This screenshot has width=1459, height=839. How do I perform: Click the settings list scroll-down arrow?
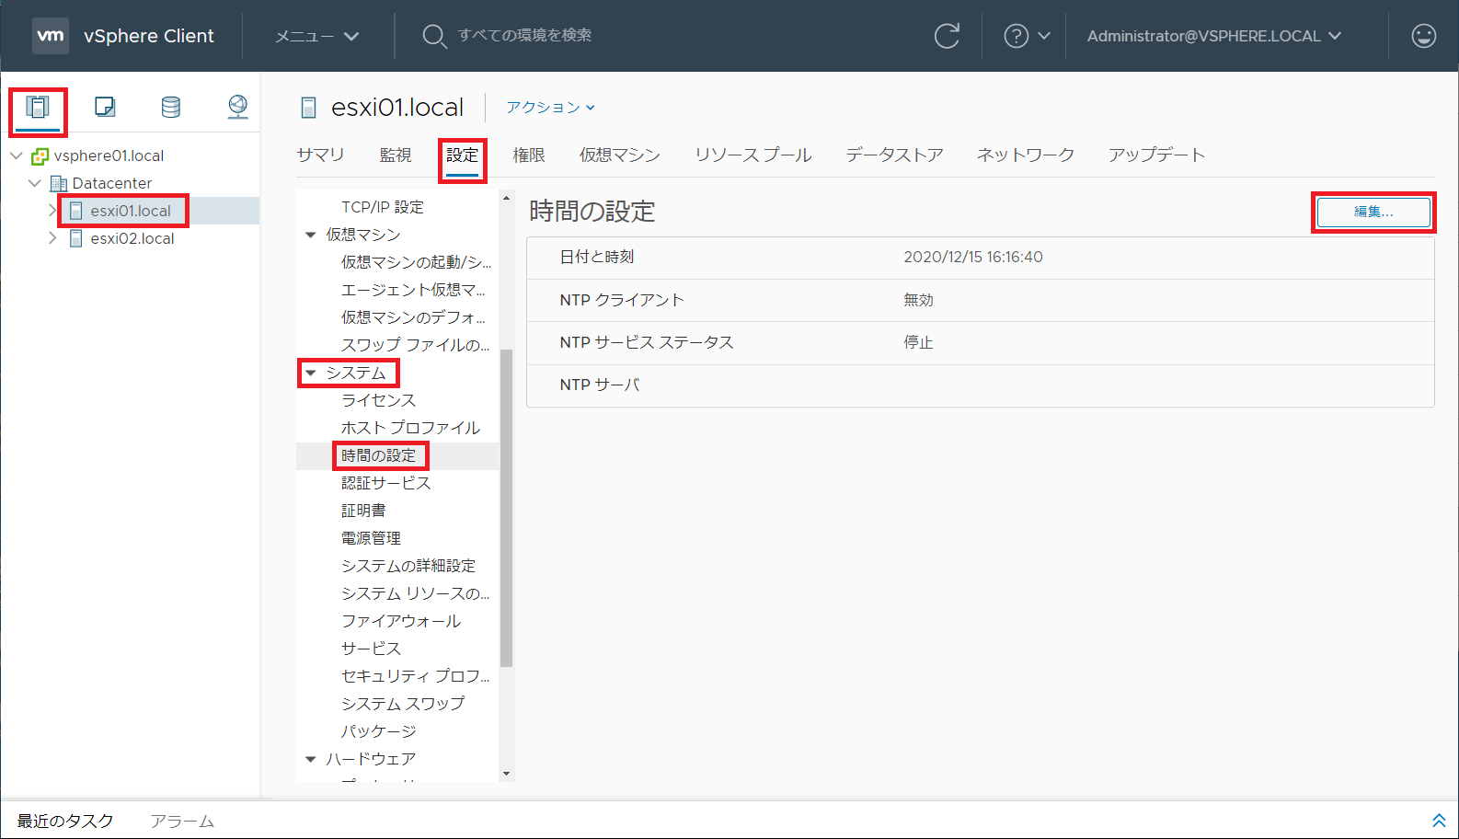click(x=506, y=774)
